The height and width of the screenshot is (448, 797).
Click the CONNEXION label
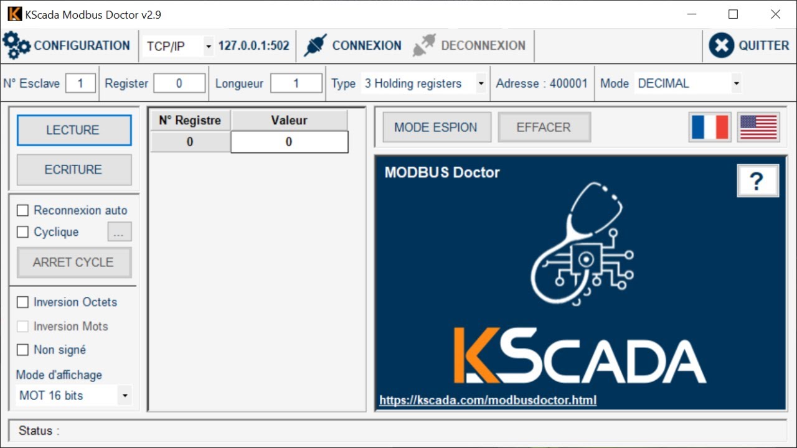point(367,45)
